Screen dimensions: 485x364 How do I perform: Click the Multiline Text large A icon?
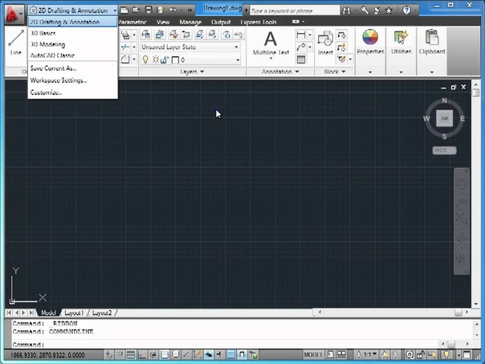tap(271, 39)
